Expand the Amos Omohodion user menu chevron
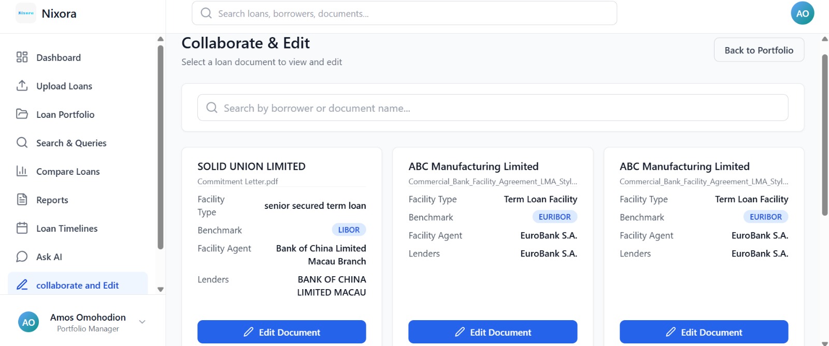Image resolution: width=829 pixels, height=346 pixels. 142,322
